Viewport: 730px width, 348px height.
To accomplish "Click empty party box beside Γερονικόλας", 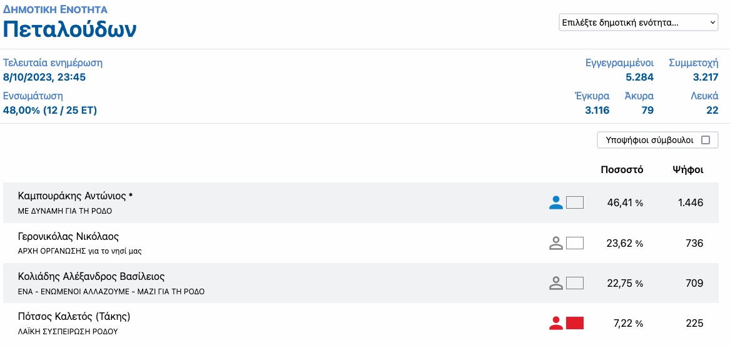I will pyautogui.click(x=574, y=243).
